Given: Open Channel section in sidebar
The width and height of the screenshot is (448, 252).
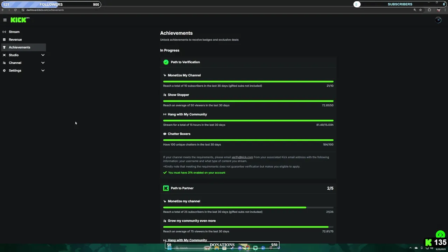Looking at the screenshot, I should click(x=23, y=63).
